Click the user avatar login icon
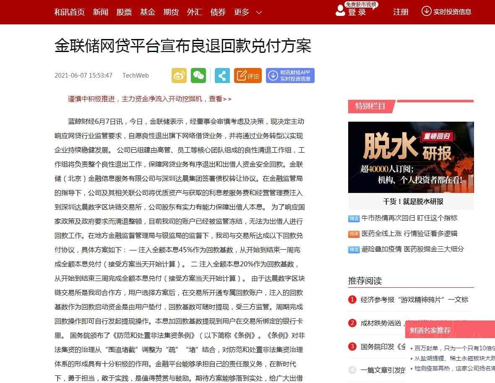This screenshot has height=383, width=495. [340, 11]
